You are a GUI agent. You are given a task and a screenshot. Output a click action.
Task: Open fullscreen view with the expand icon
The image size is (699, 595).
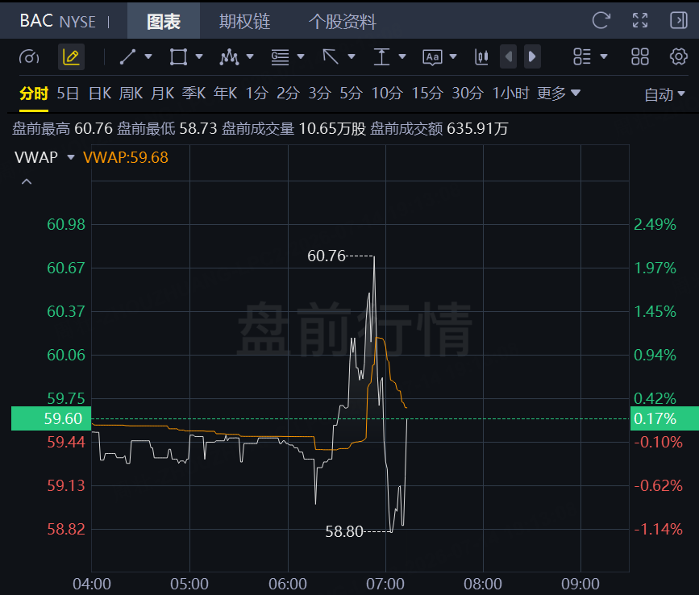(x=640, y=20)
